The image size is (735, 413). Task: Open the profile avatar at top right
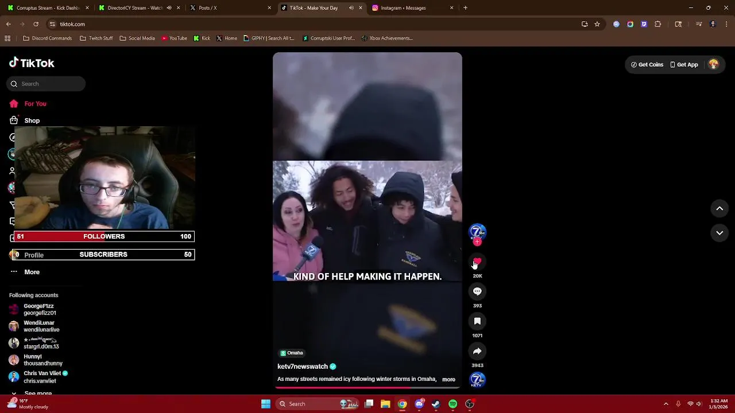[x=713, y=65]
